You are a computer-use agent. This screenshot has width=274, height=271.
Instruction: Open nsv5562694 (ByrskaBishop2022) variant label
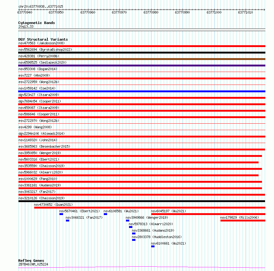point(45,50)
